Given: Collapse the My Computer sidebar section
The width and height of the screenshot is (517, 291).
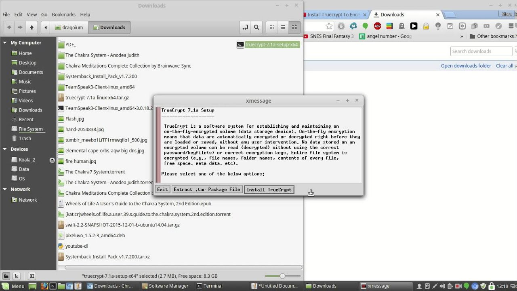Looking at the screenshot, I should (x=5, y=42).
